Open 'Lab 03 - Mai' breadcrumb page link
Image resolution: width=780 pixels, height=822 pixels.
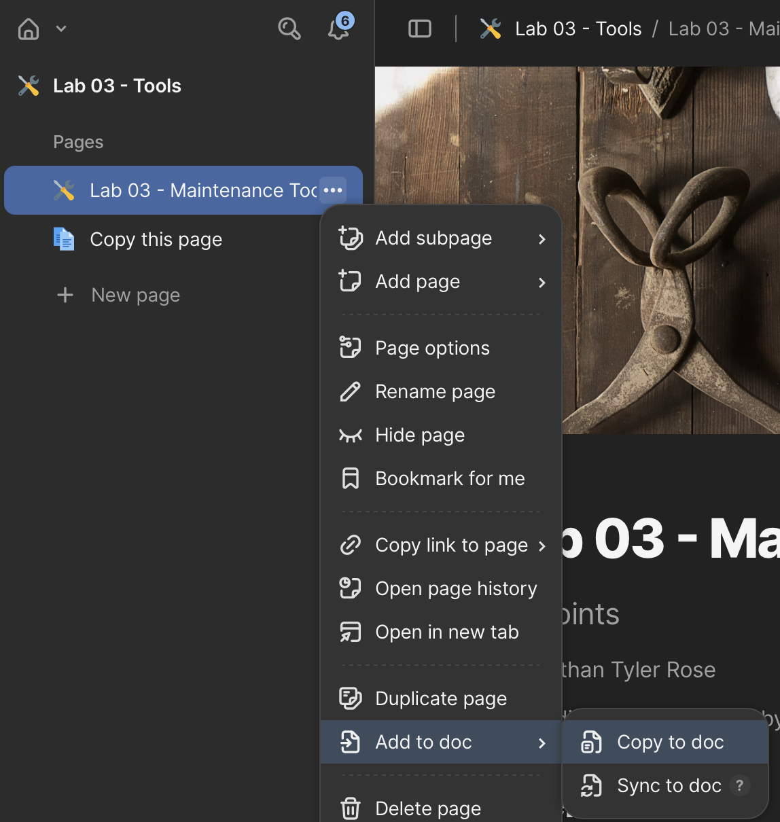(x=724, y=29)
